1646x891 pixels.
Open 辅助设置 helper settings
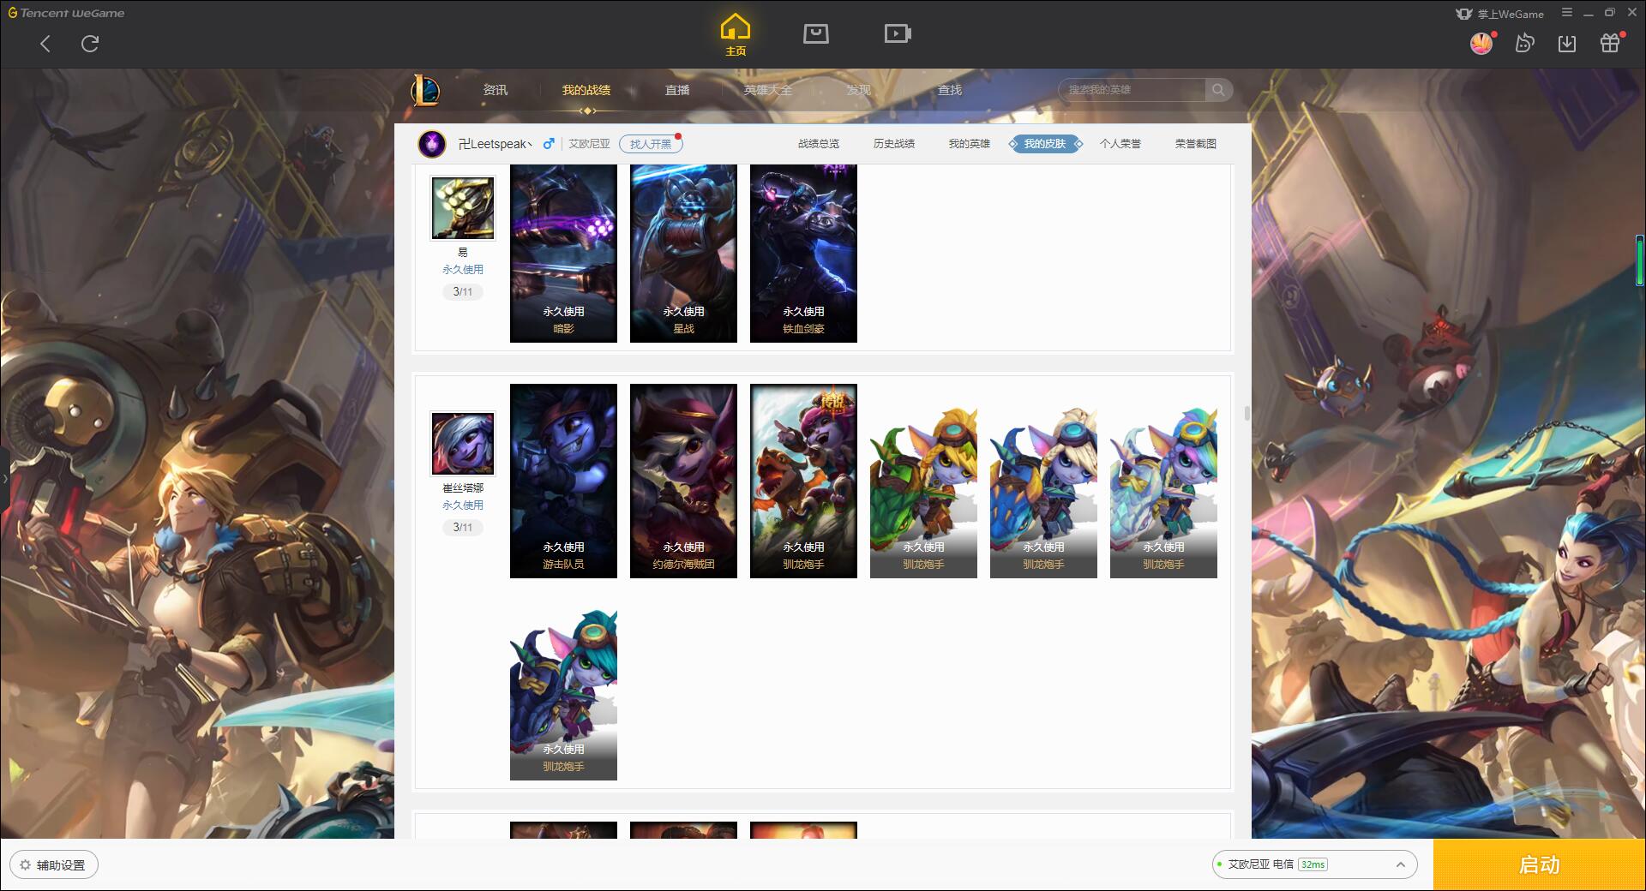click(54, 865)
